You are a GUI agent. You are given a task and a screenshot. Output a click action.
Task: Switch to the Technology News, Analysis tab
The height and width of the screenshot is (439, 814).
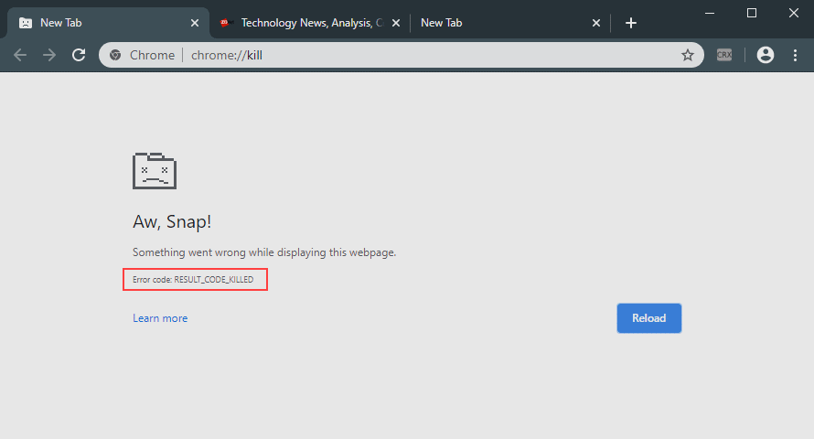pos(310,23)
